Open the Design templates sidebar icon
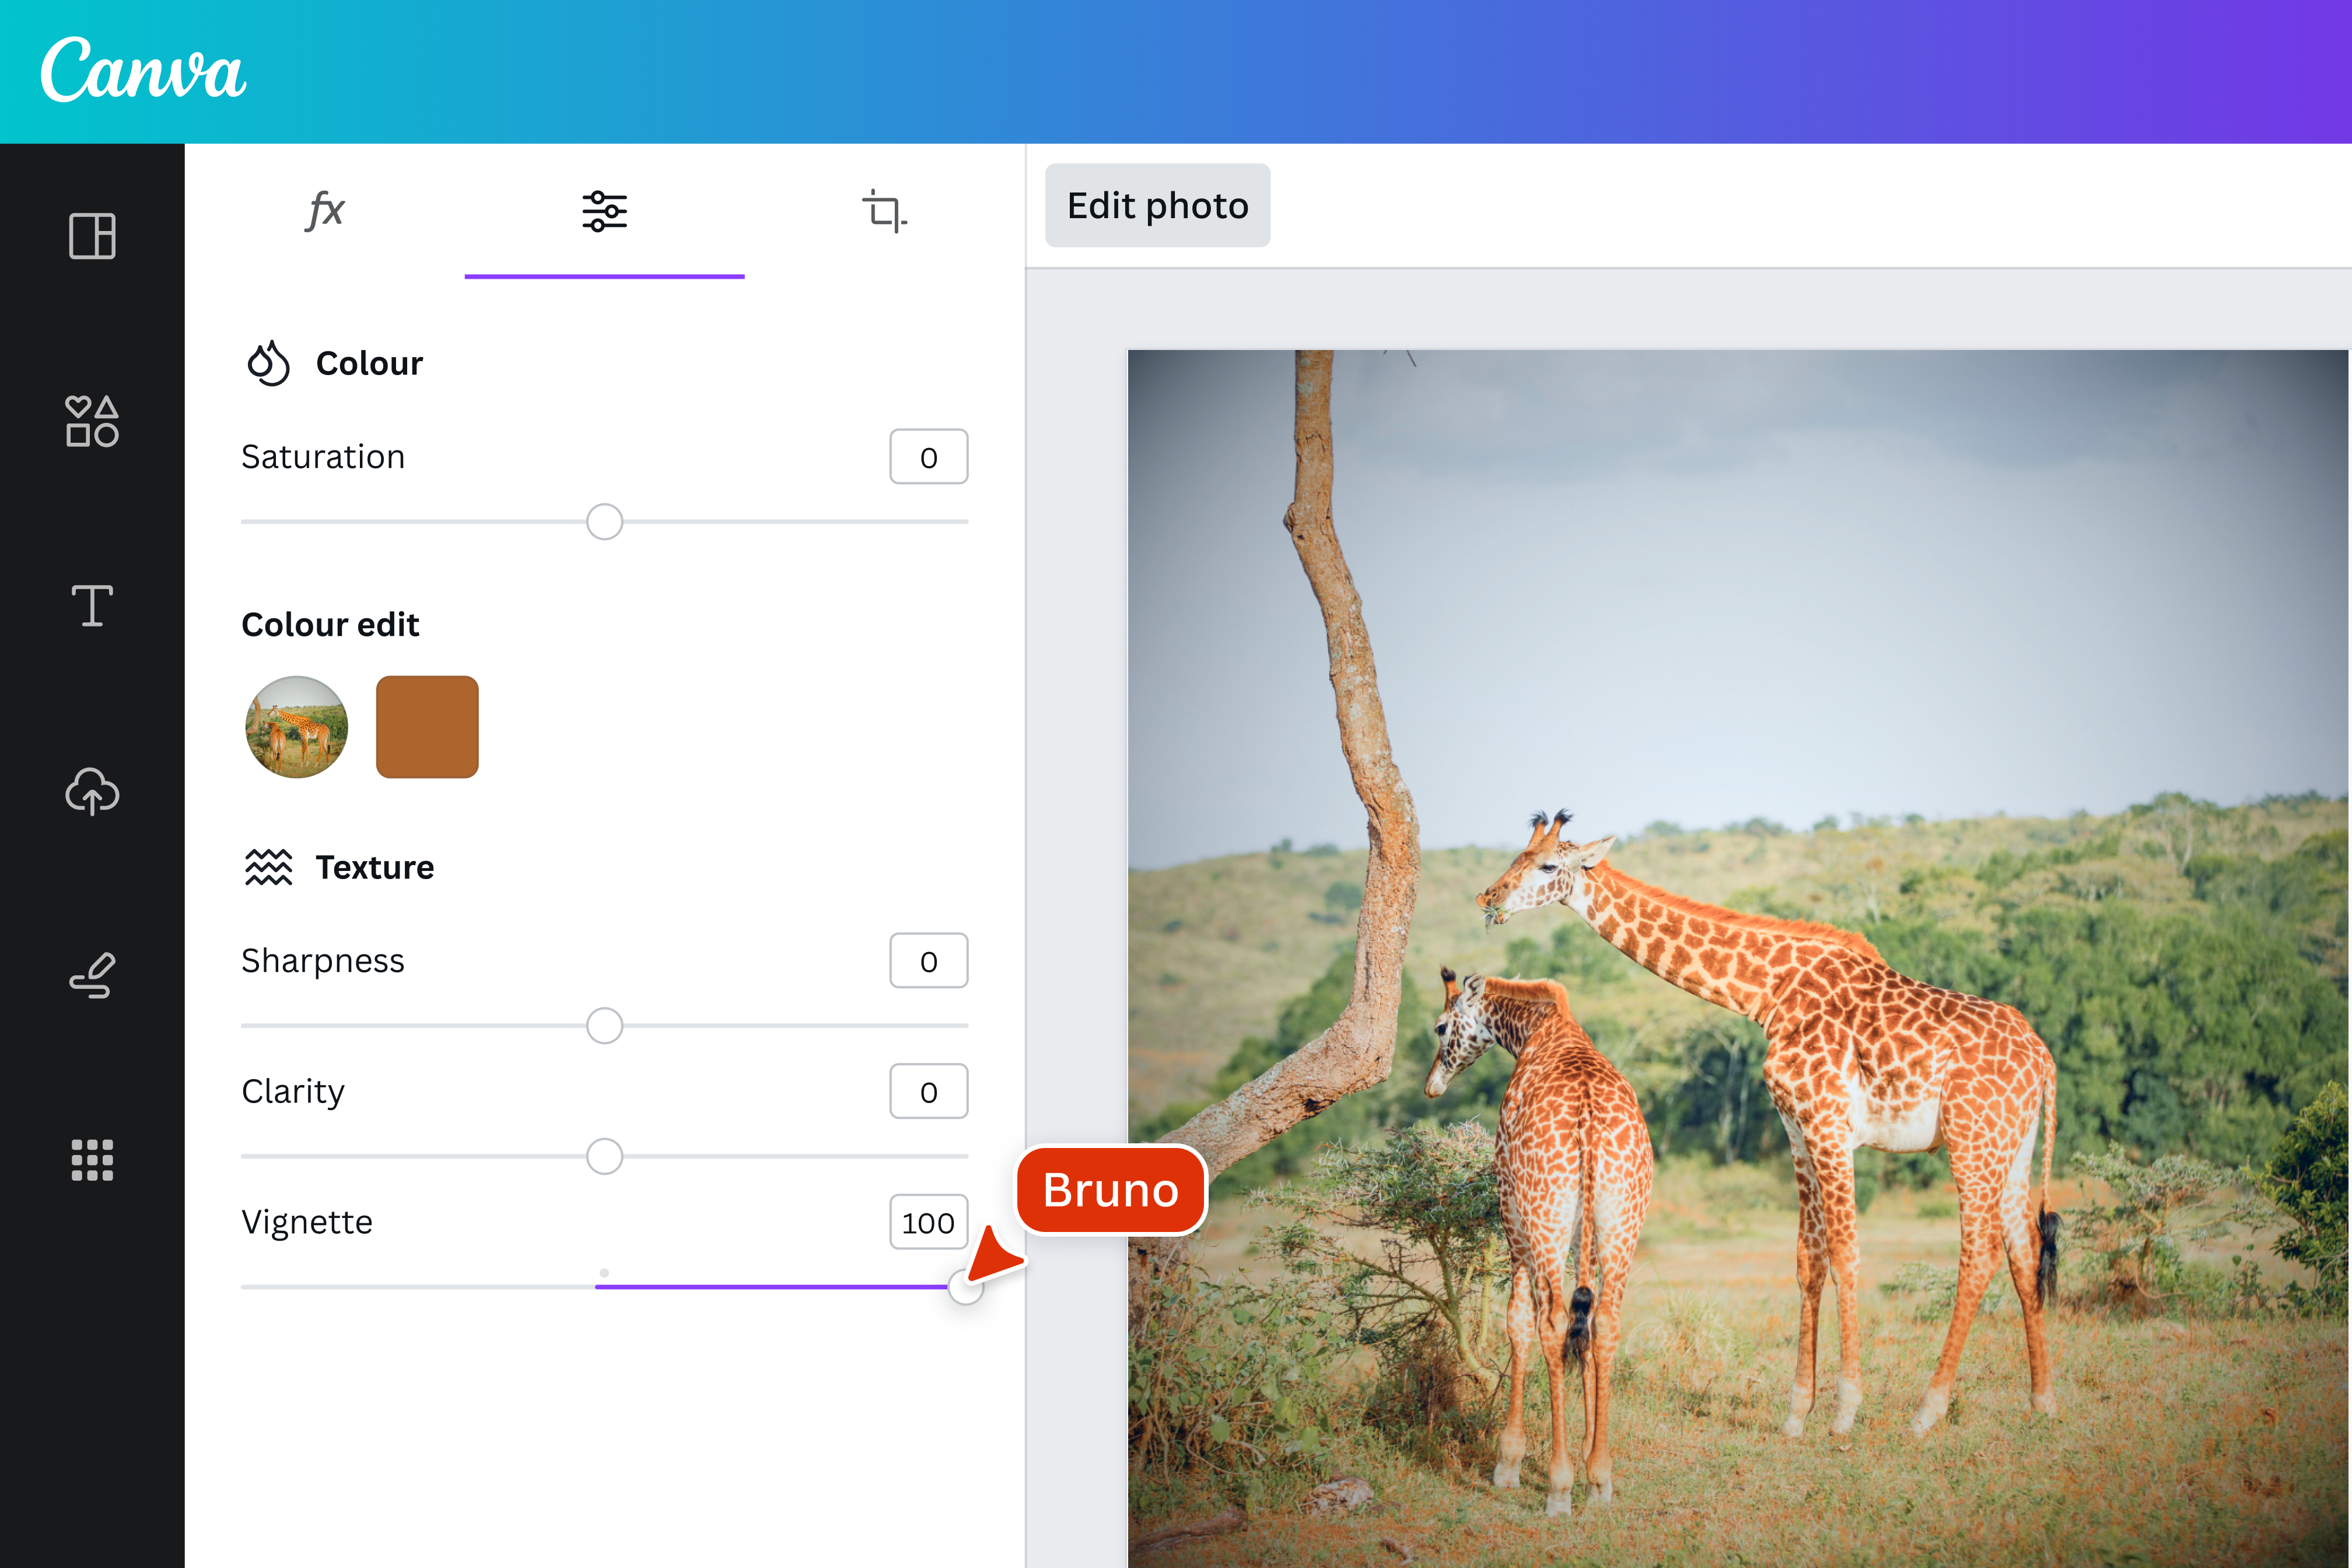2352x1568 pixels. pos(92,236)
